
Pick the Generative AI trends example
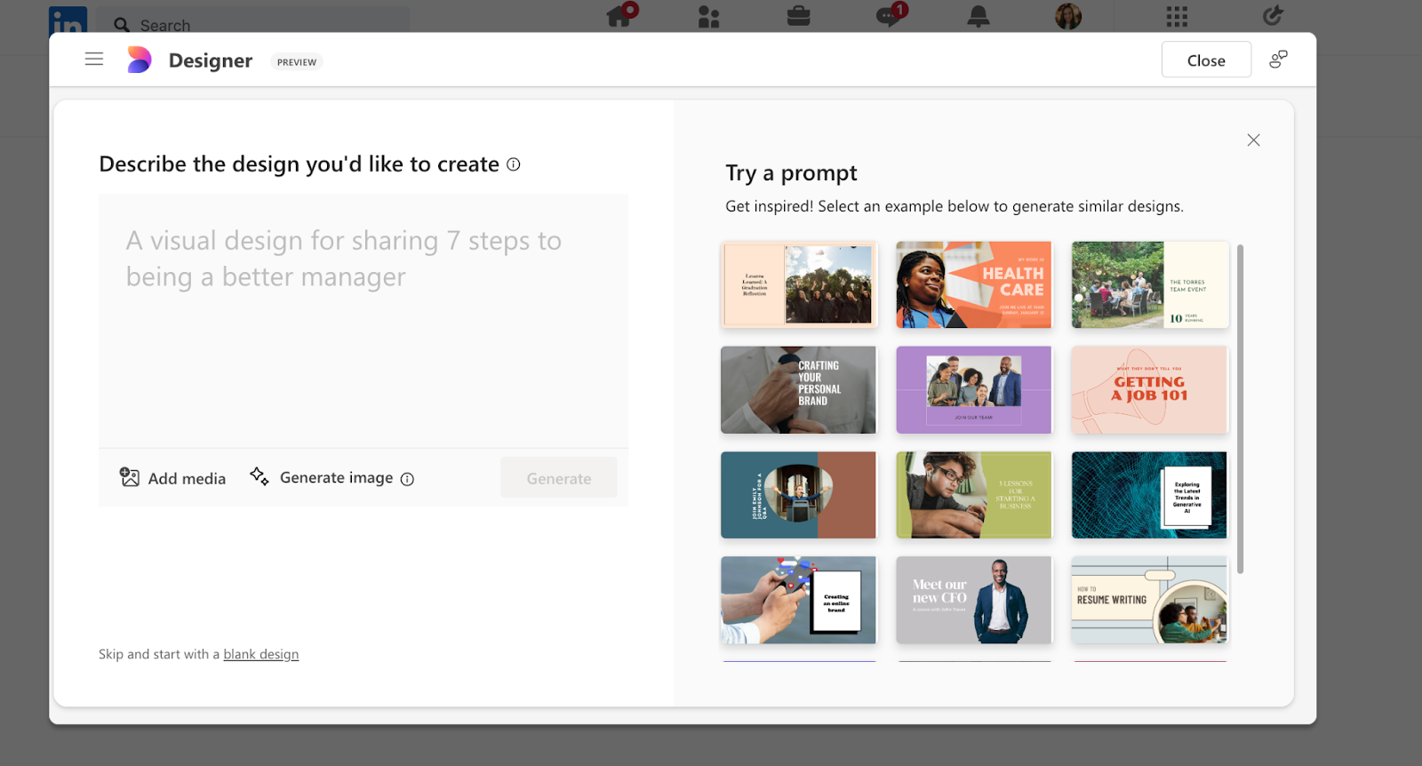(1150, 495)
